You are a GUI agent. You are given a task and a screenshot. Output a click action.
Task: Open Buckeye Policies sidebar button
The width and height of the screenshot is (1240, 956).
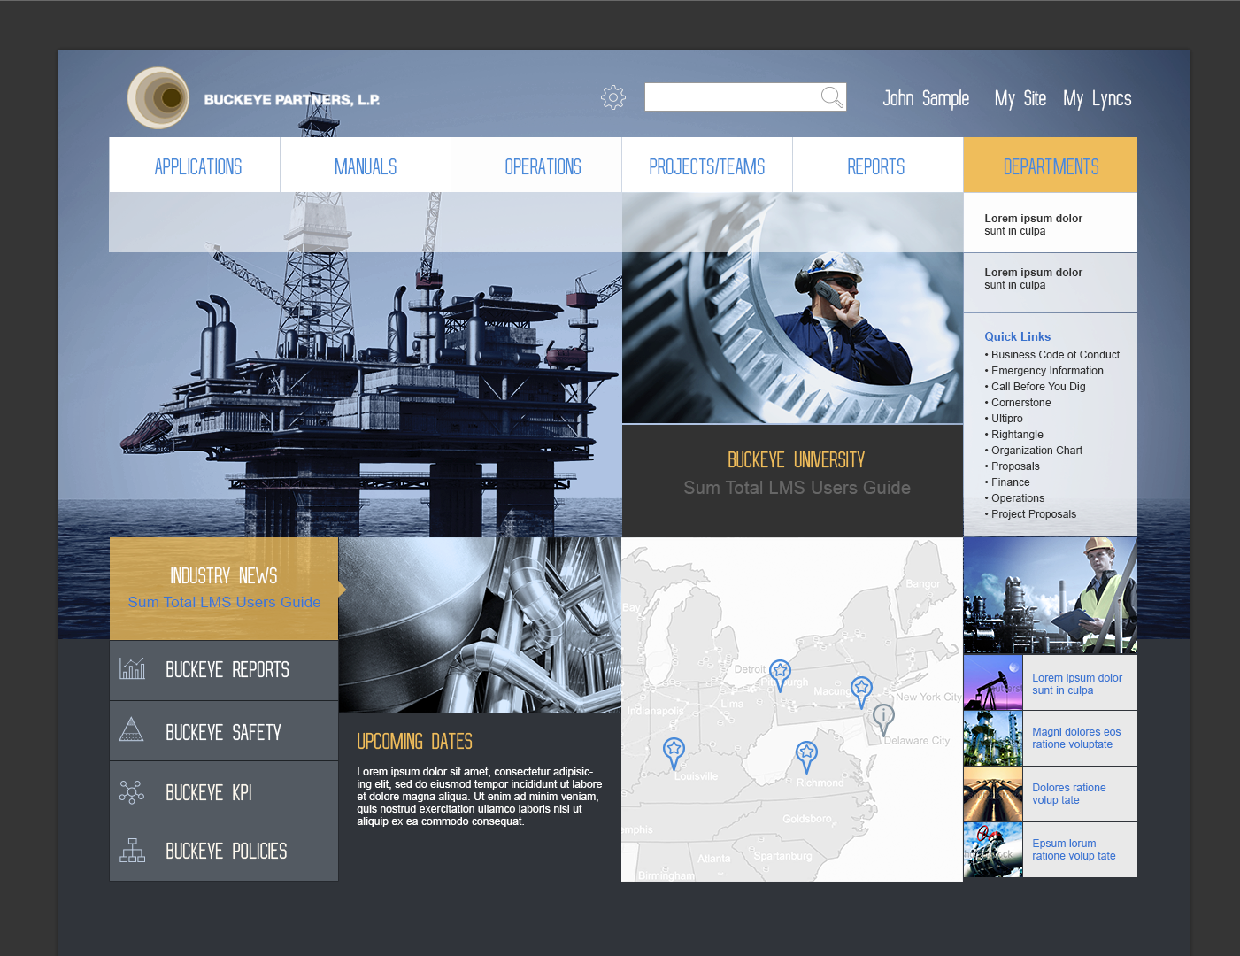coord(224,852)
